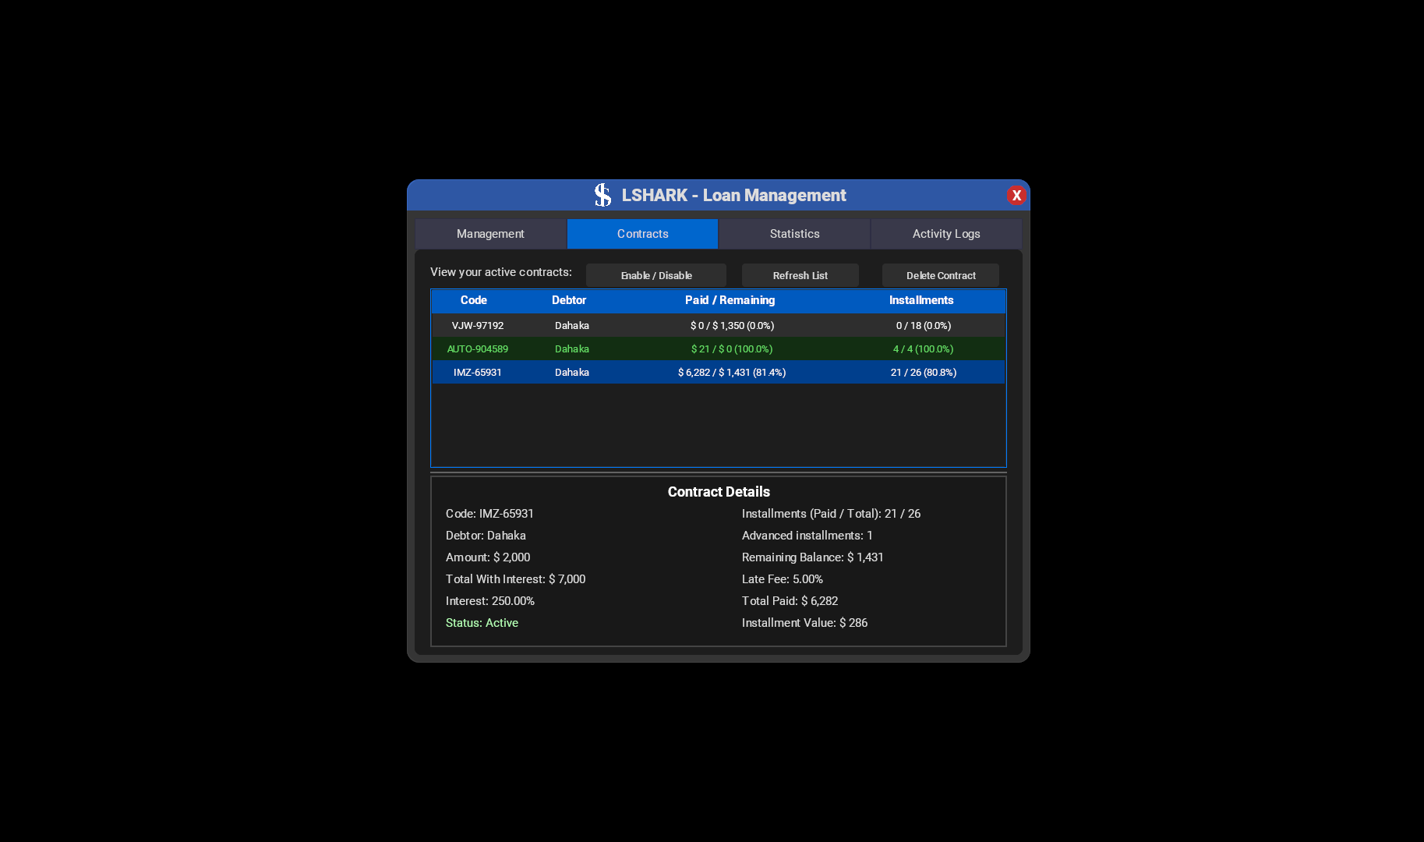Image resolution: width=1424 pixels, height=842 pixels.
Task: Click Installments (Paid / Total): 21 / 26
Action: point(831,514)
